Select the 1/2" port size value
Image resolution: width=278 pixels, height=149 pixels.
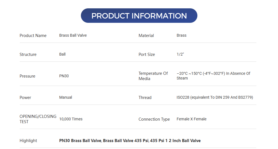click(x=180, y=54)
